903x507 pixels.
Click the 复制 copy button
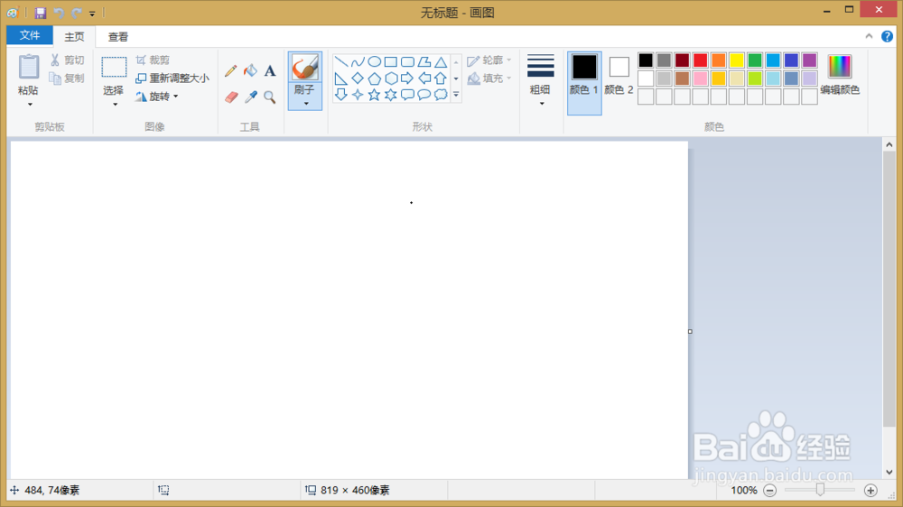(68, 78)
